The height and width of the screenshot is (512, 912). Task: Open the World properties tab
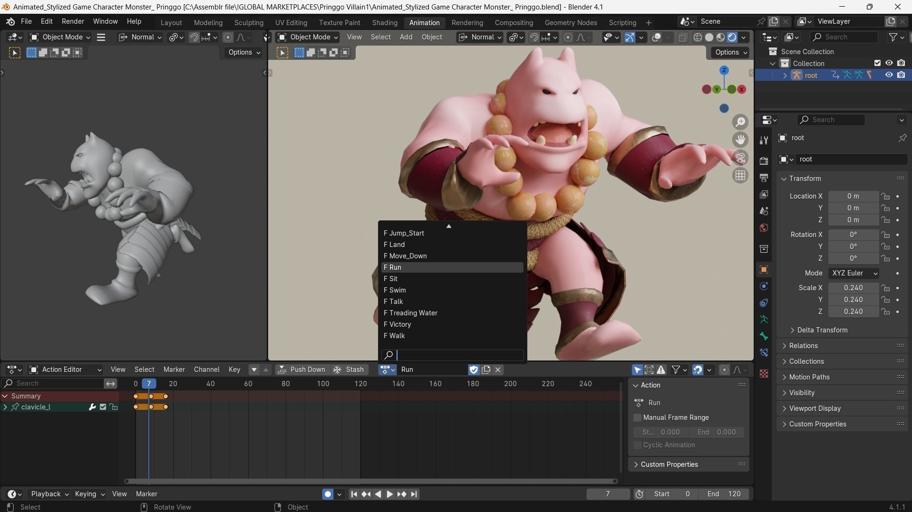(764, 228)
